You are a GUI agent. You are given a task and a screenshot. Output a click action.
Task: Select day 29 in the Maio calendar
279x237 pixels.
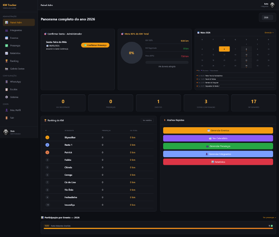click(x=246, y=66)
